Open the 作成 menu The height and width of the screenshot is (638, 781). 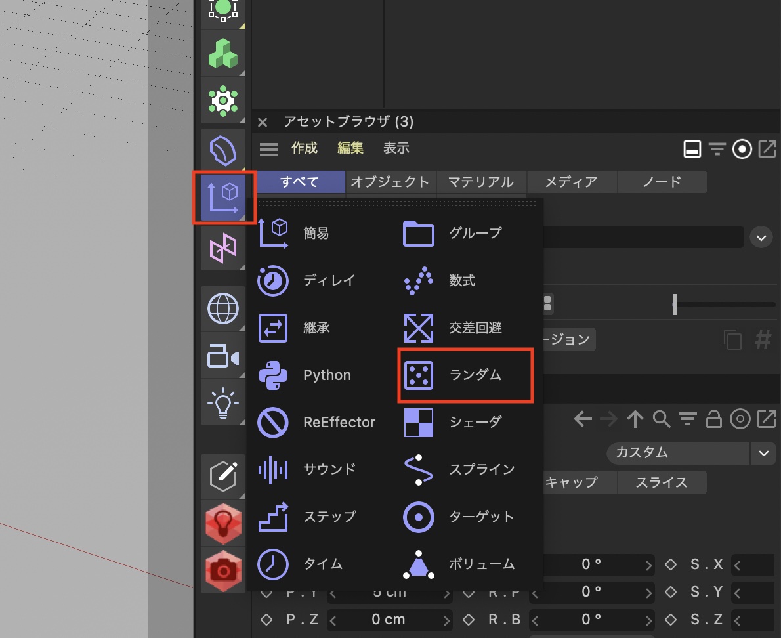[305, 148]
